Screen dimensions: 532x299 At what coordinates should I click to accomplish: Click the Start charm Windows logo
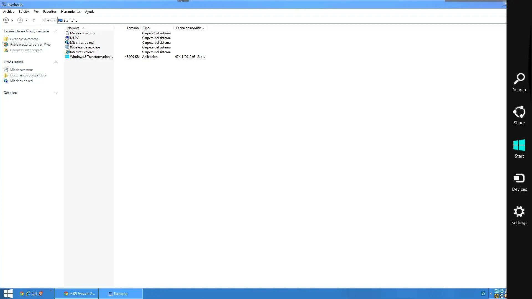coord(519,145)
